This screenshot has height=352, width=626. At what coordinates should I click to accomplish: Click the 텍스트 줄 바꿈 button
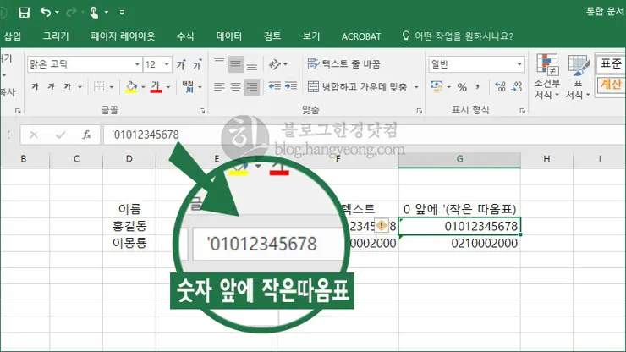344,64
